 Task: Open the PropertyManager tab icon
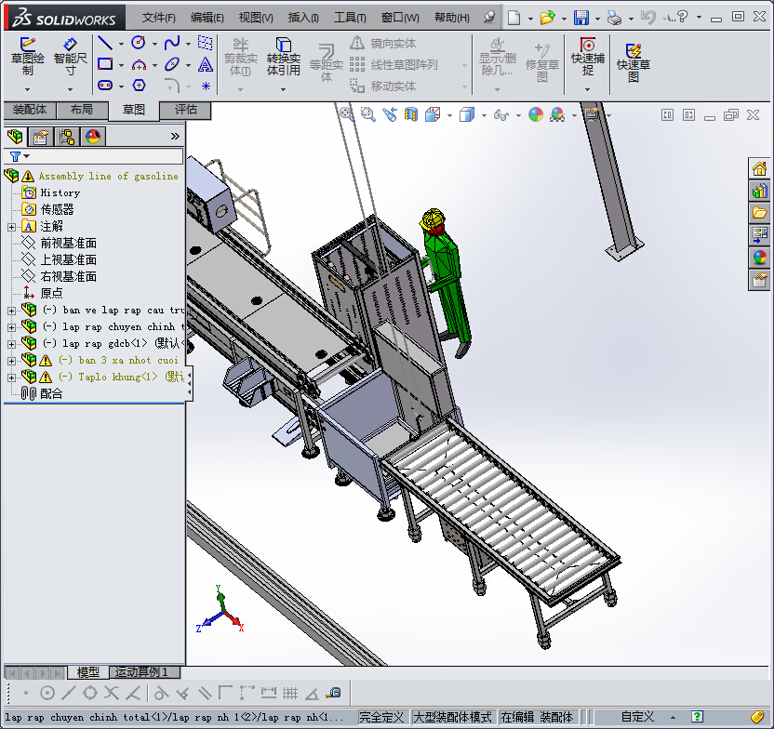(x=40, y=137)
